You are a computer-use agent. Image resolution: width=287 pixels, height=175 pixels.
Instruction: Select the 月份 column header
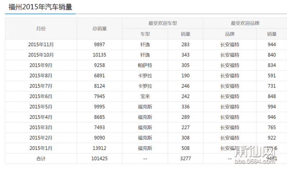(41, 29)
